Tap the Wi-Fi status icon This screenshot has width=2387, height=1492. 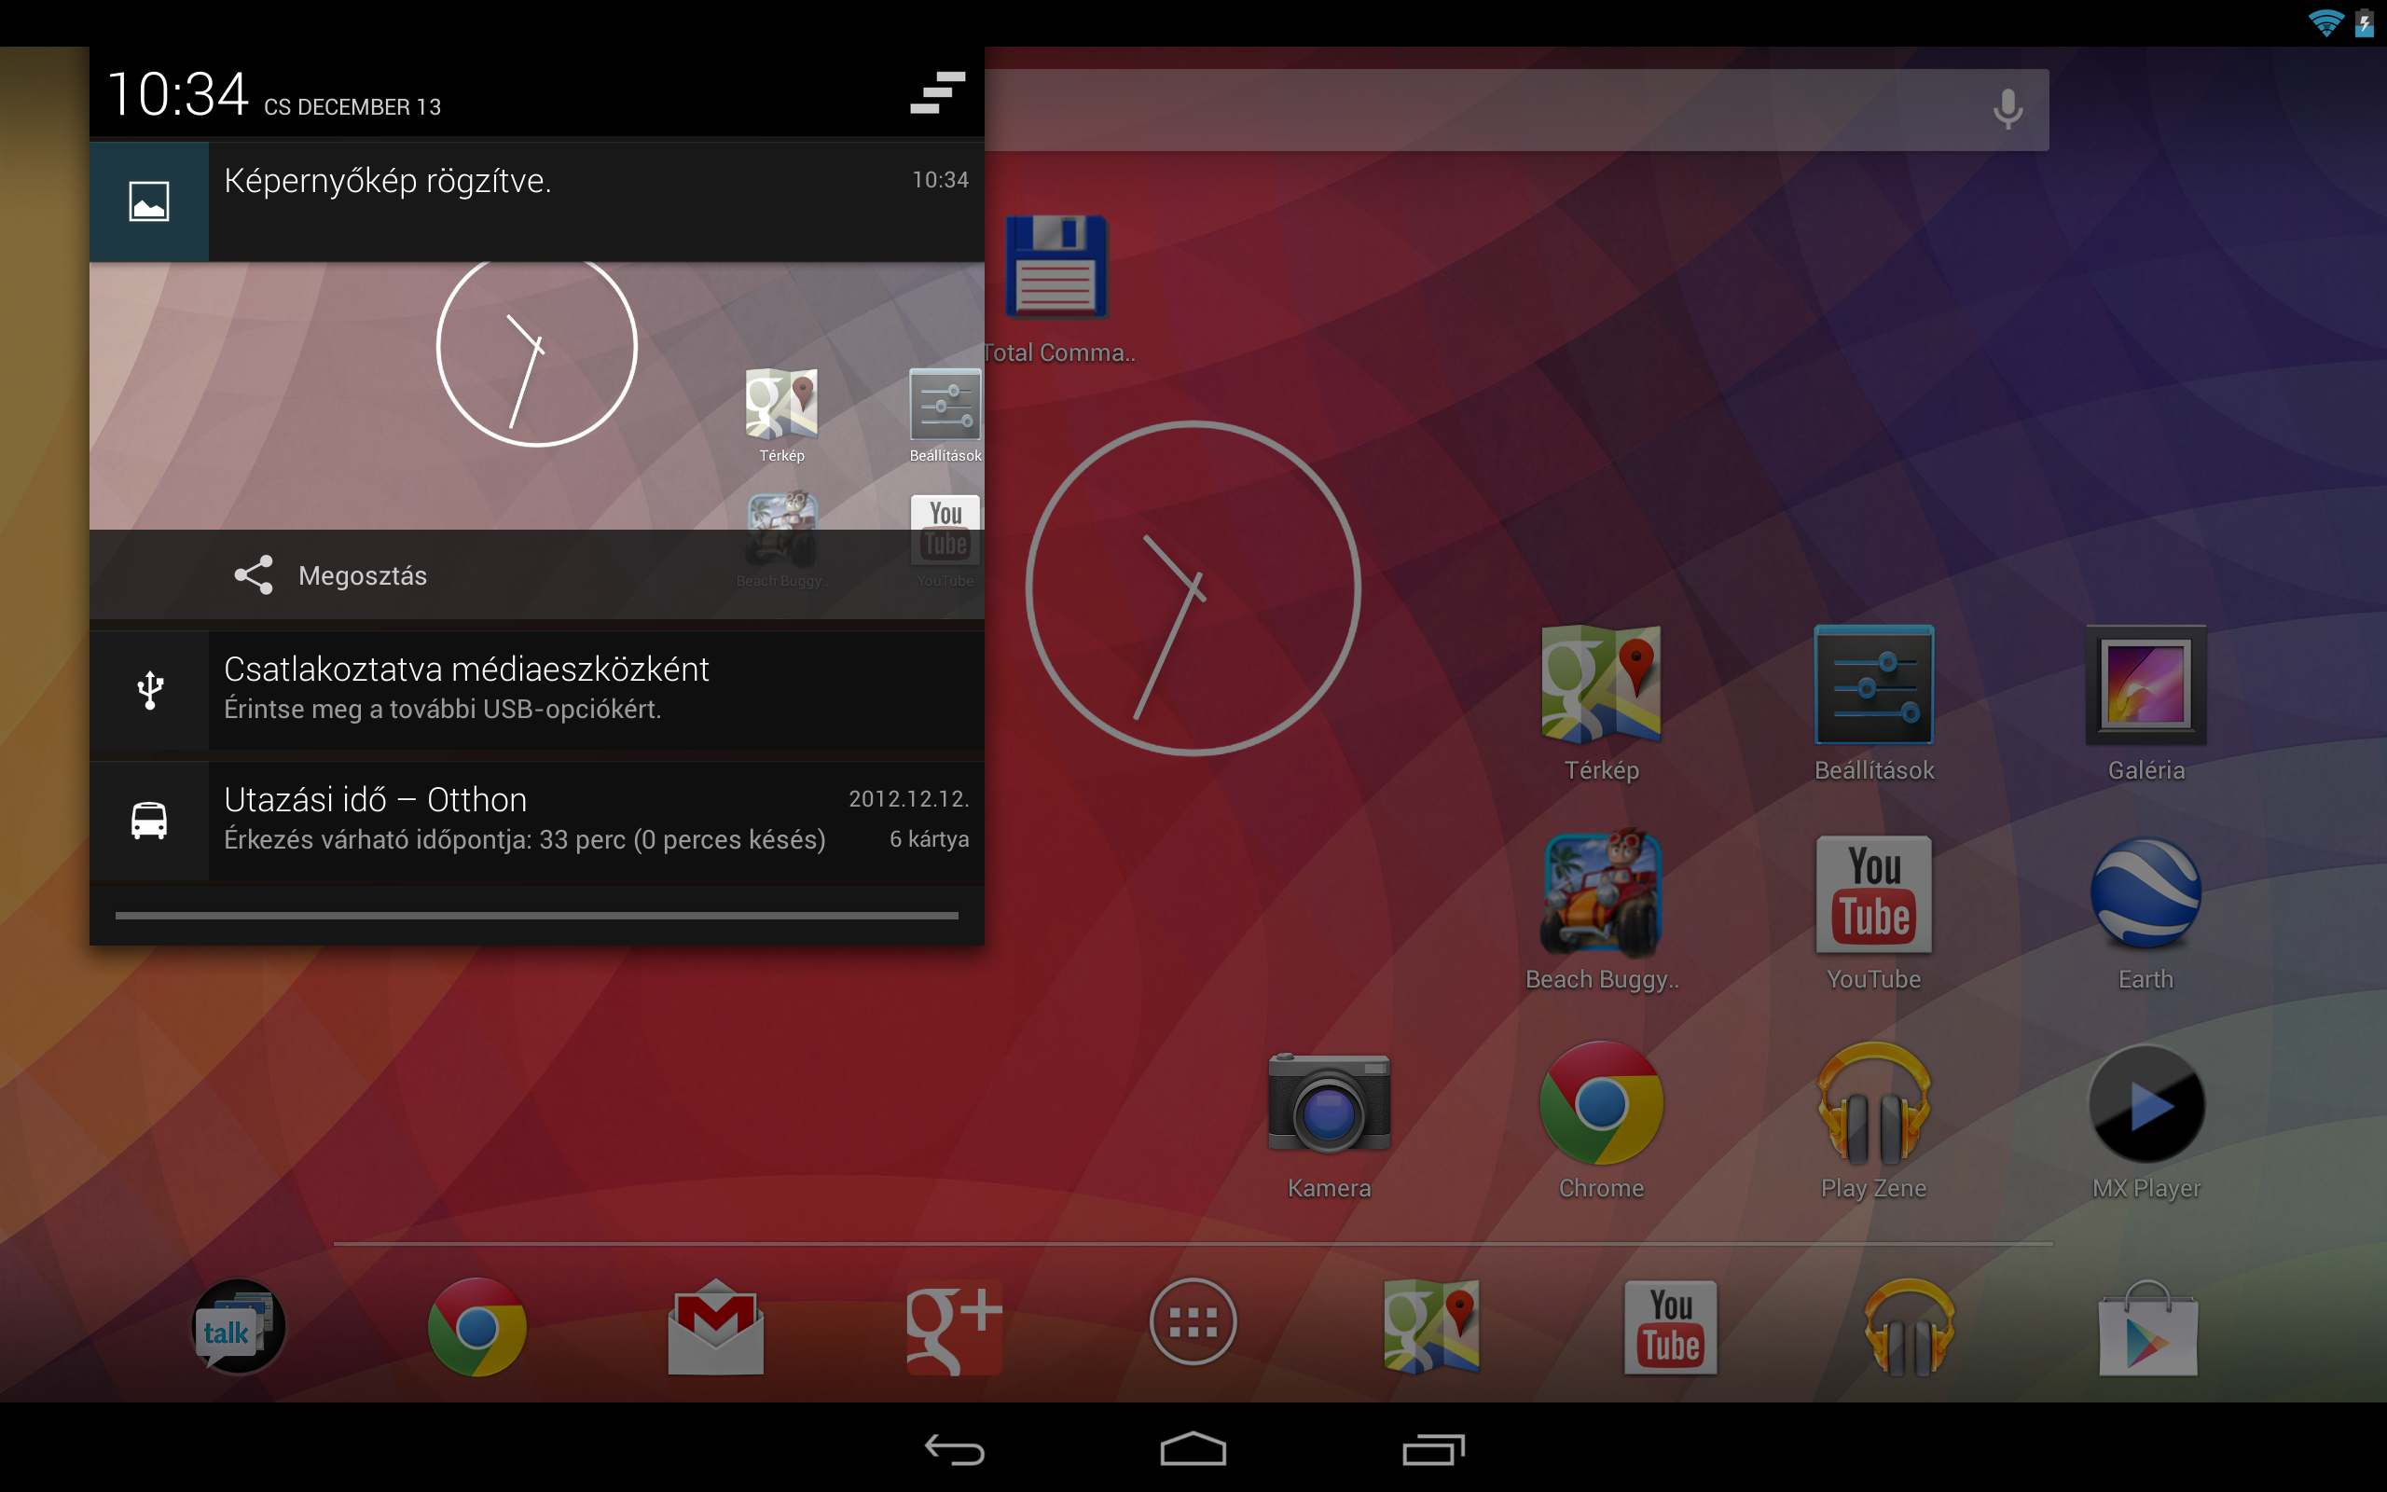[2325, 22]
